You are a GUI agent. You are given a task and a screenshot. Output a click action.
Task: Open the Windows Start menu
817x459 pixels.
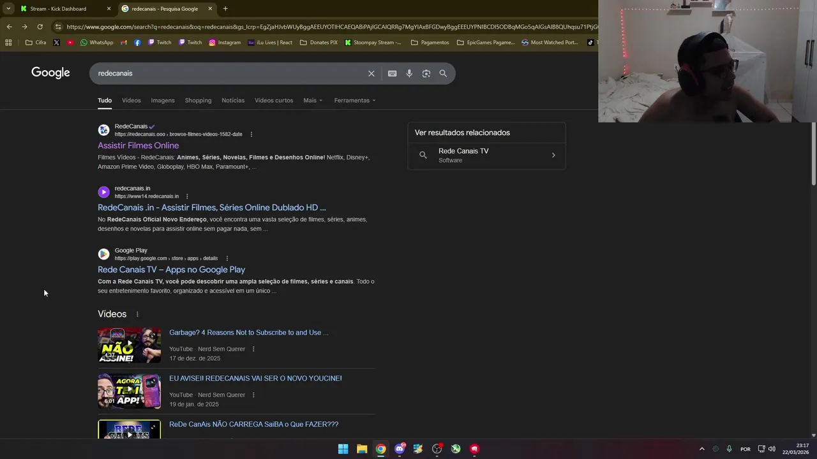click(x=343, y=449)
